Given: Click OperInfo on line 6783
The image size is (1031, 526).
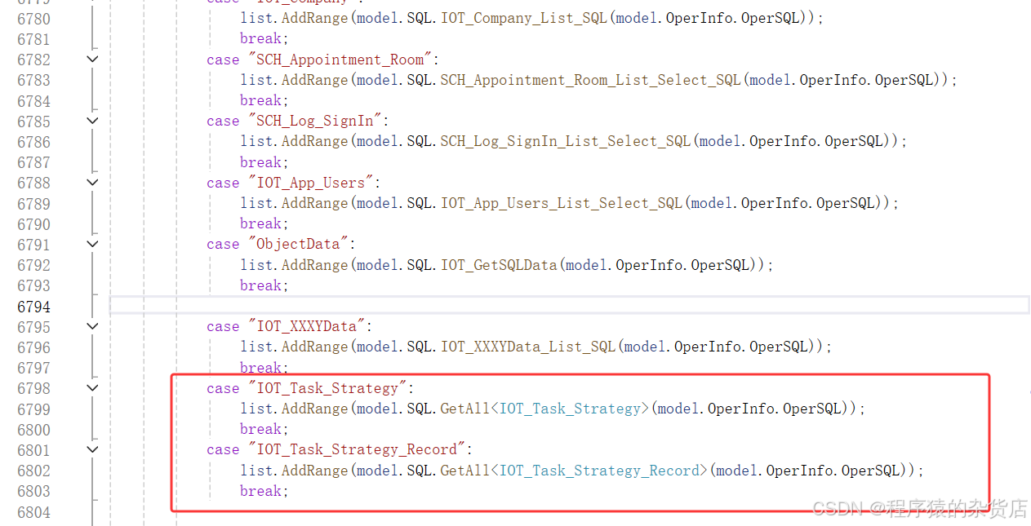Looking at the screenshot, I should [833, 80].
